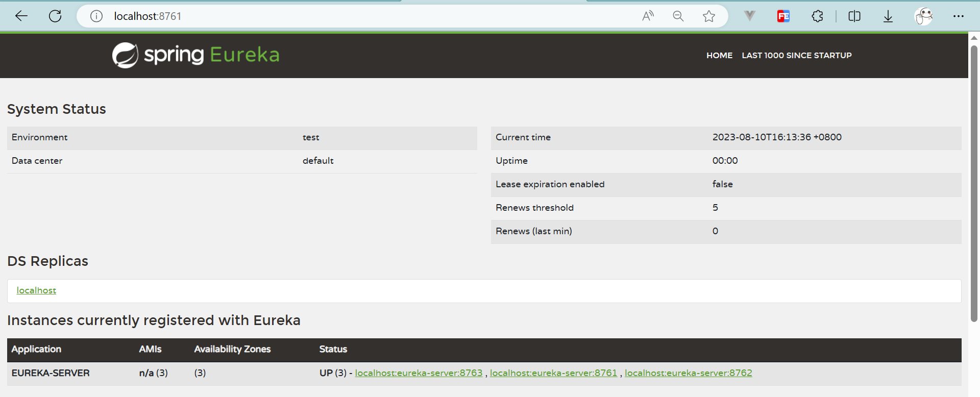The image size is (980, 397).
Task: Open the browser profile avatar
Action: coord(923,16)
